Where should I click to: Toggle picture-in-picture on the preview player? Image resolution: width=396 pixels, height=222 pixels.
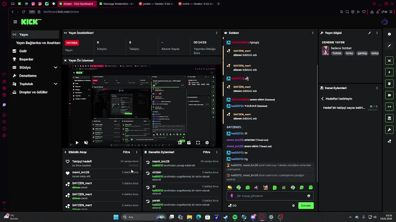tap(180, 142)
